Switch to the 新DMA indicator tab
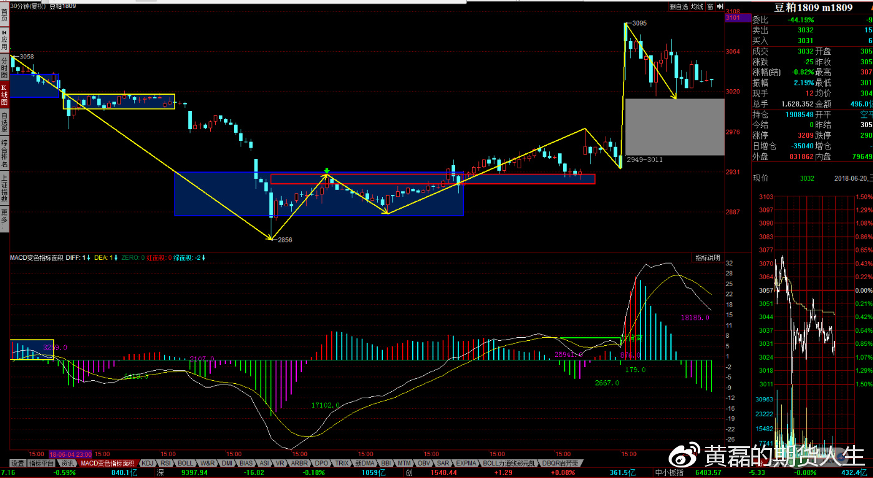The width and height of the screenshot is (873, 478). pos(365,463)
